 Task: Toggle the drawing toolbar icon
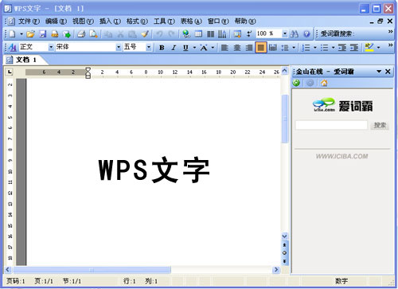(x=237, y=33)
